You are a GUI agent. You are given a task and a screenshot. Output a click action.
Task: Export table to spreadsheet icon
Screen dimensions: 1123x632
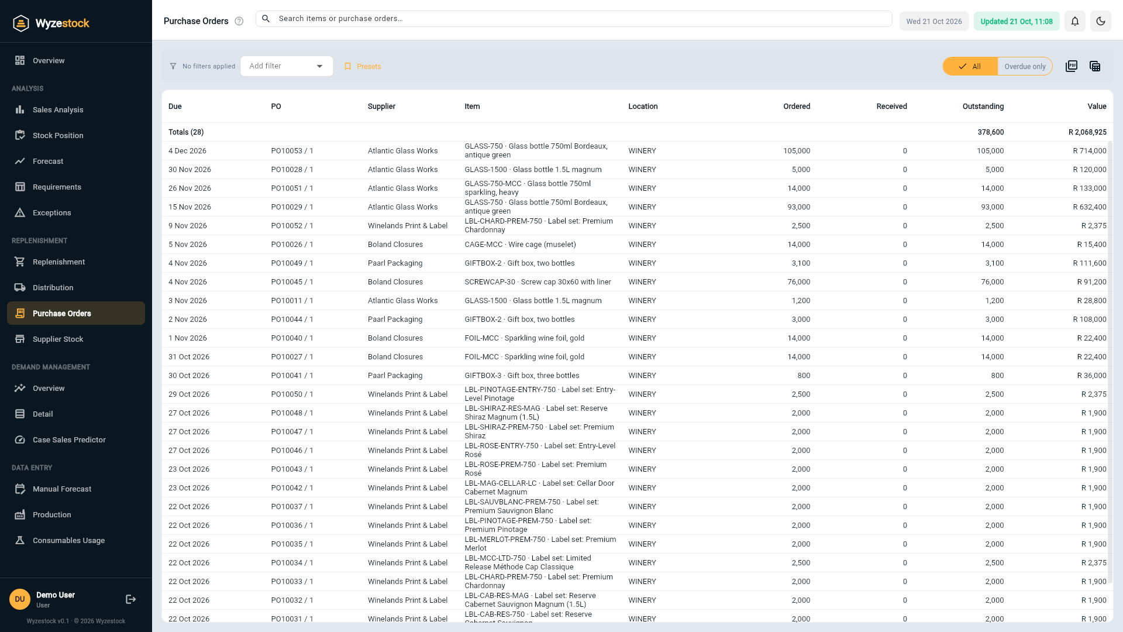click(x=1095, y=66)
